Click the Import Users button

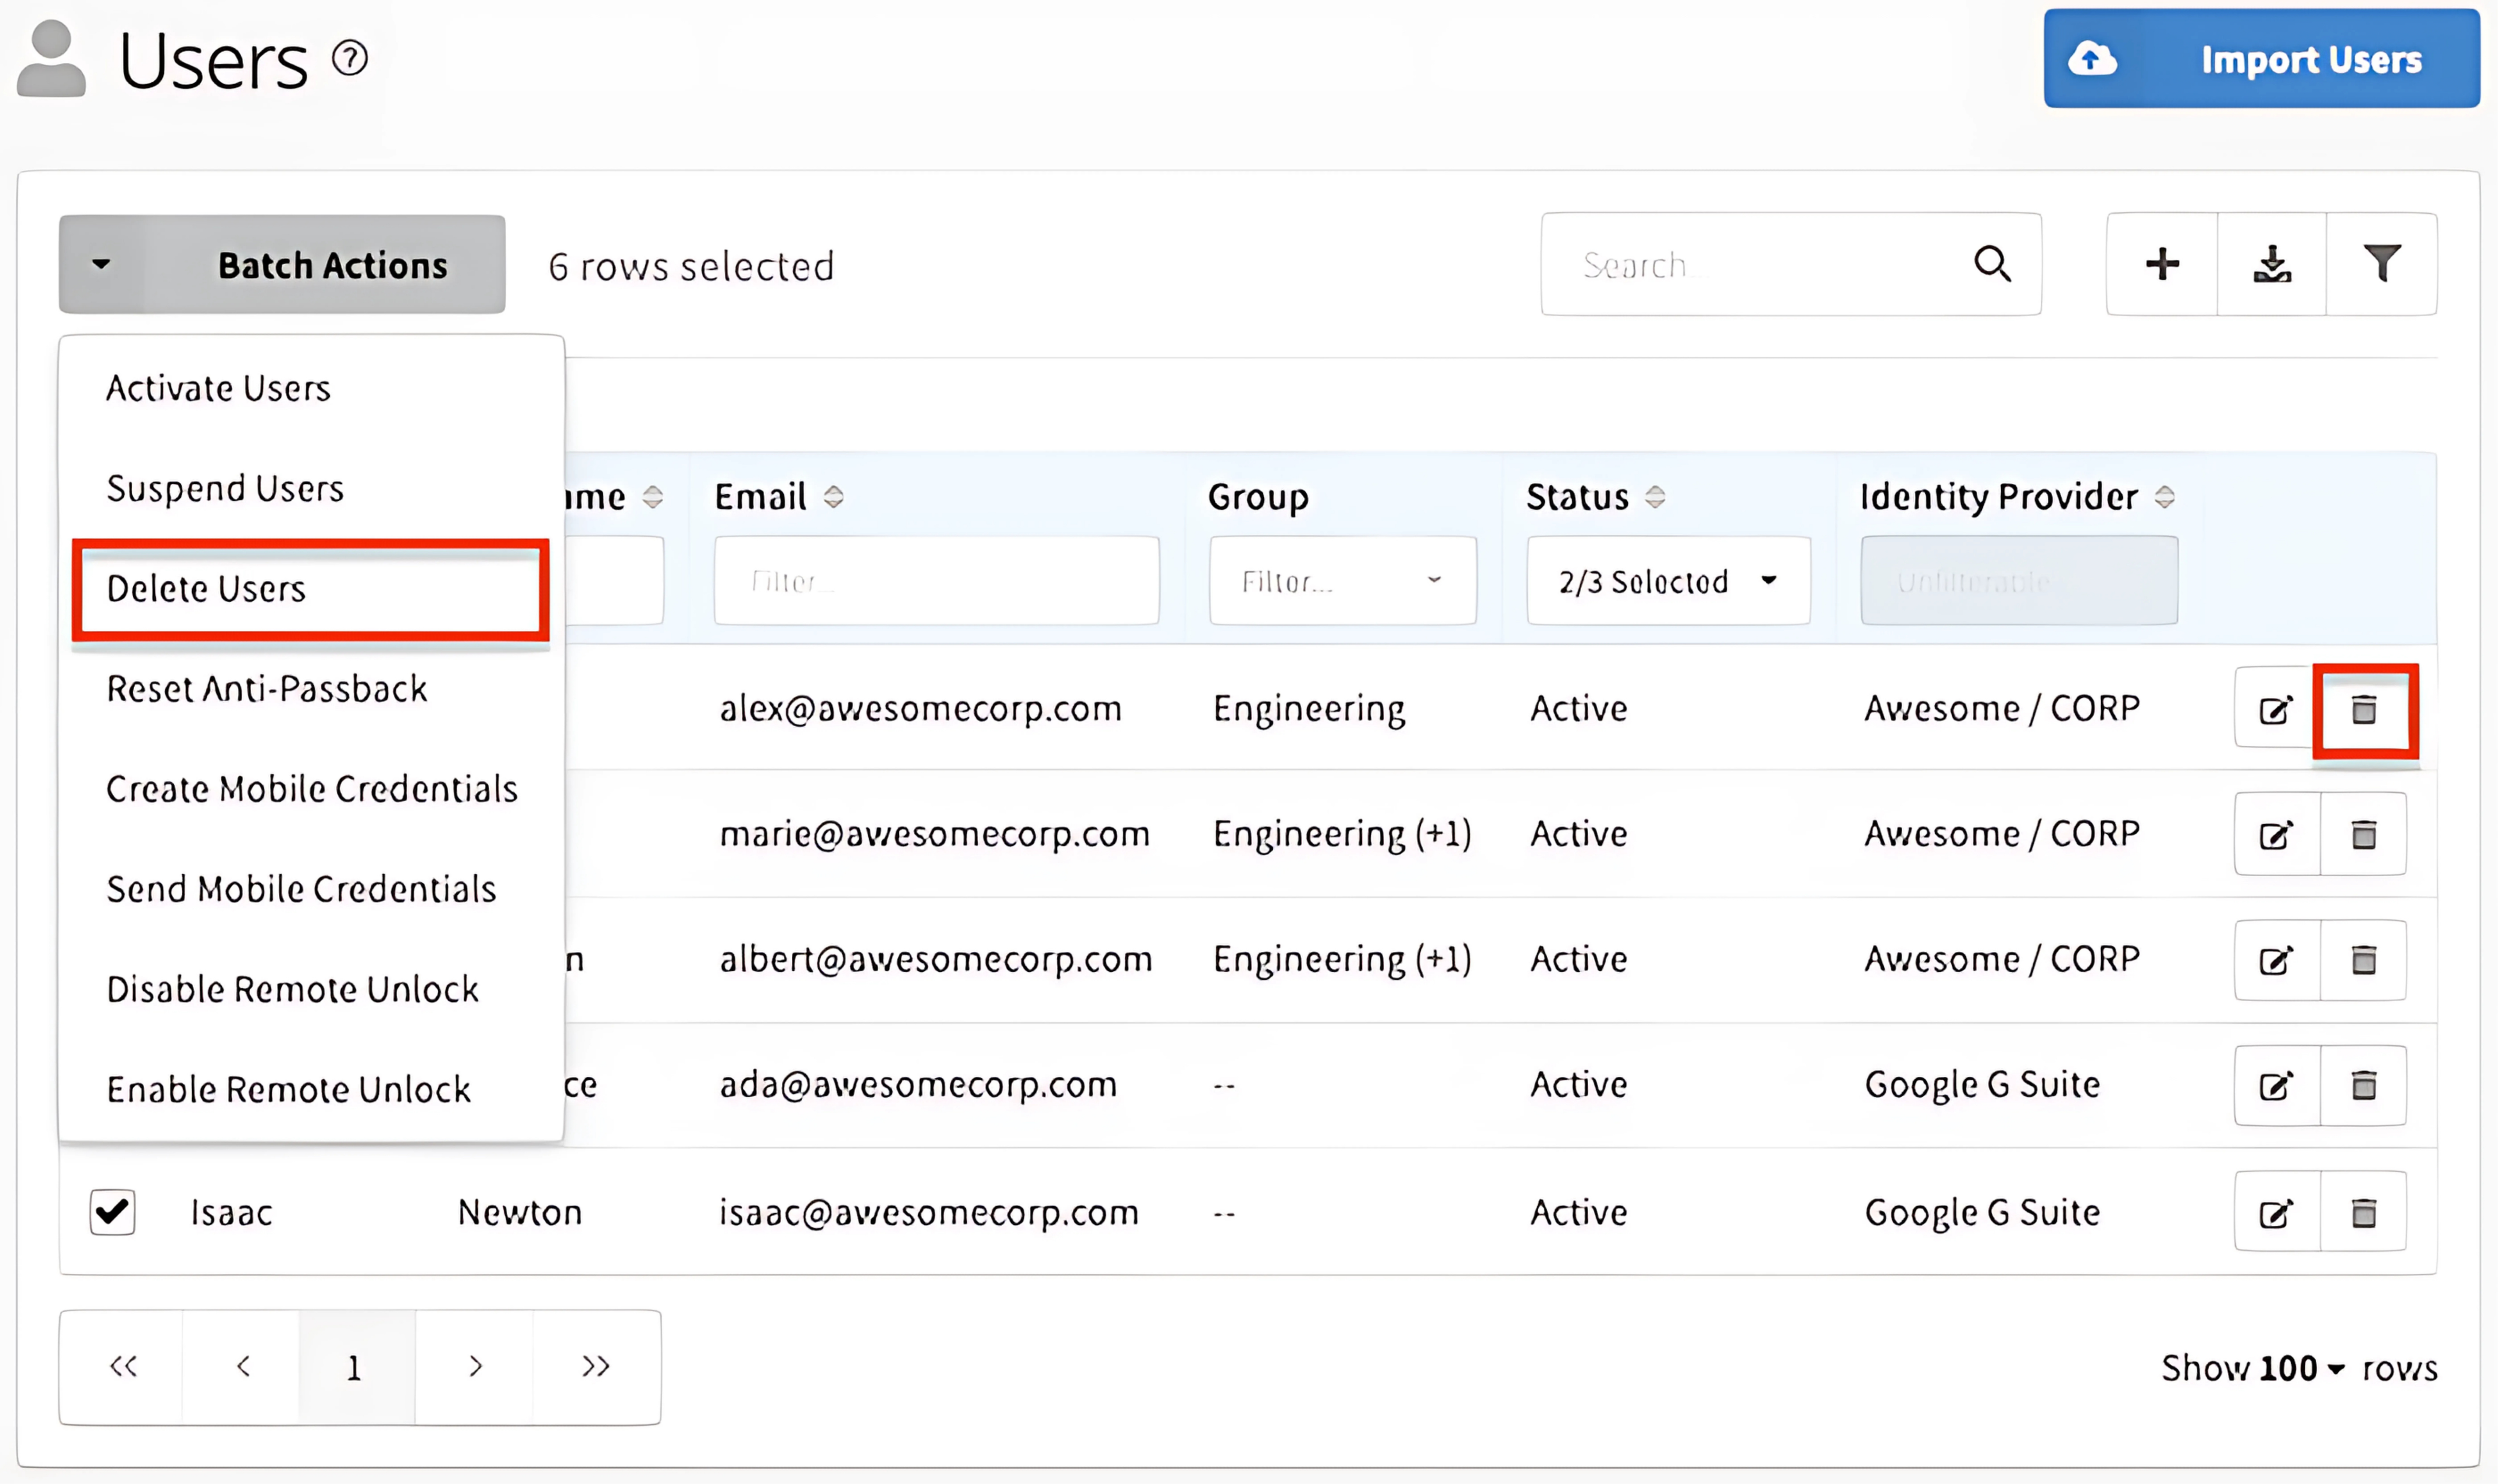[2261, 59]
